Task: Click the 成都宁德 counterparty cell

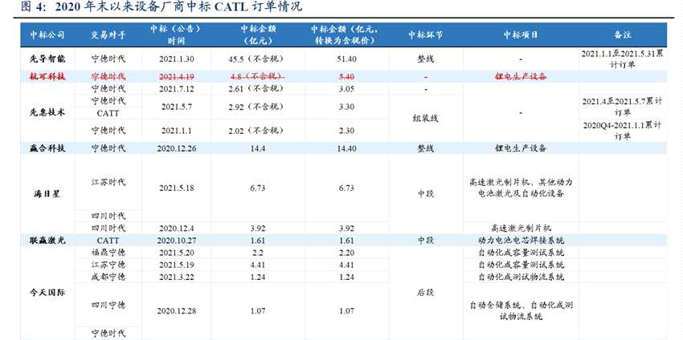Action: (x=108, y=277)
